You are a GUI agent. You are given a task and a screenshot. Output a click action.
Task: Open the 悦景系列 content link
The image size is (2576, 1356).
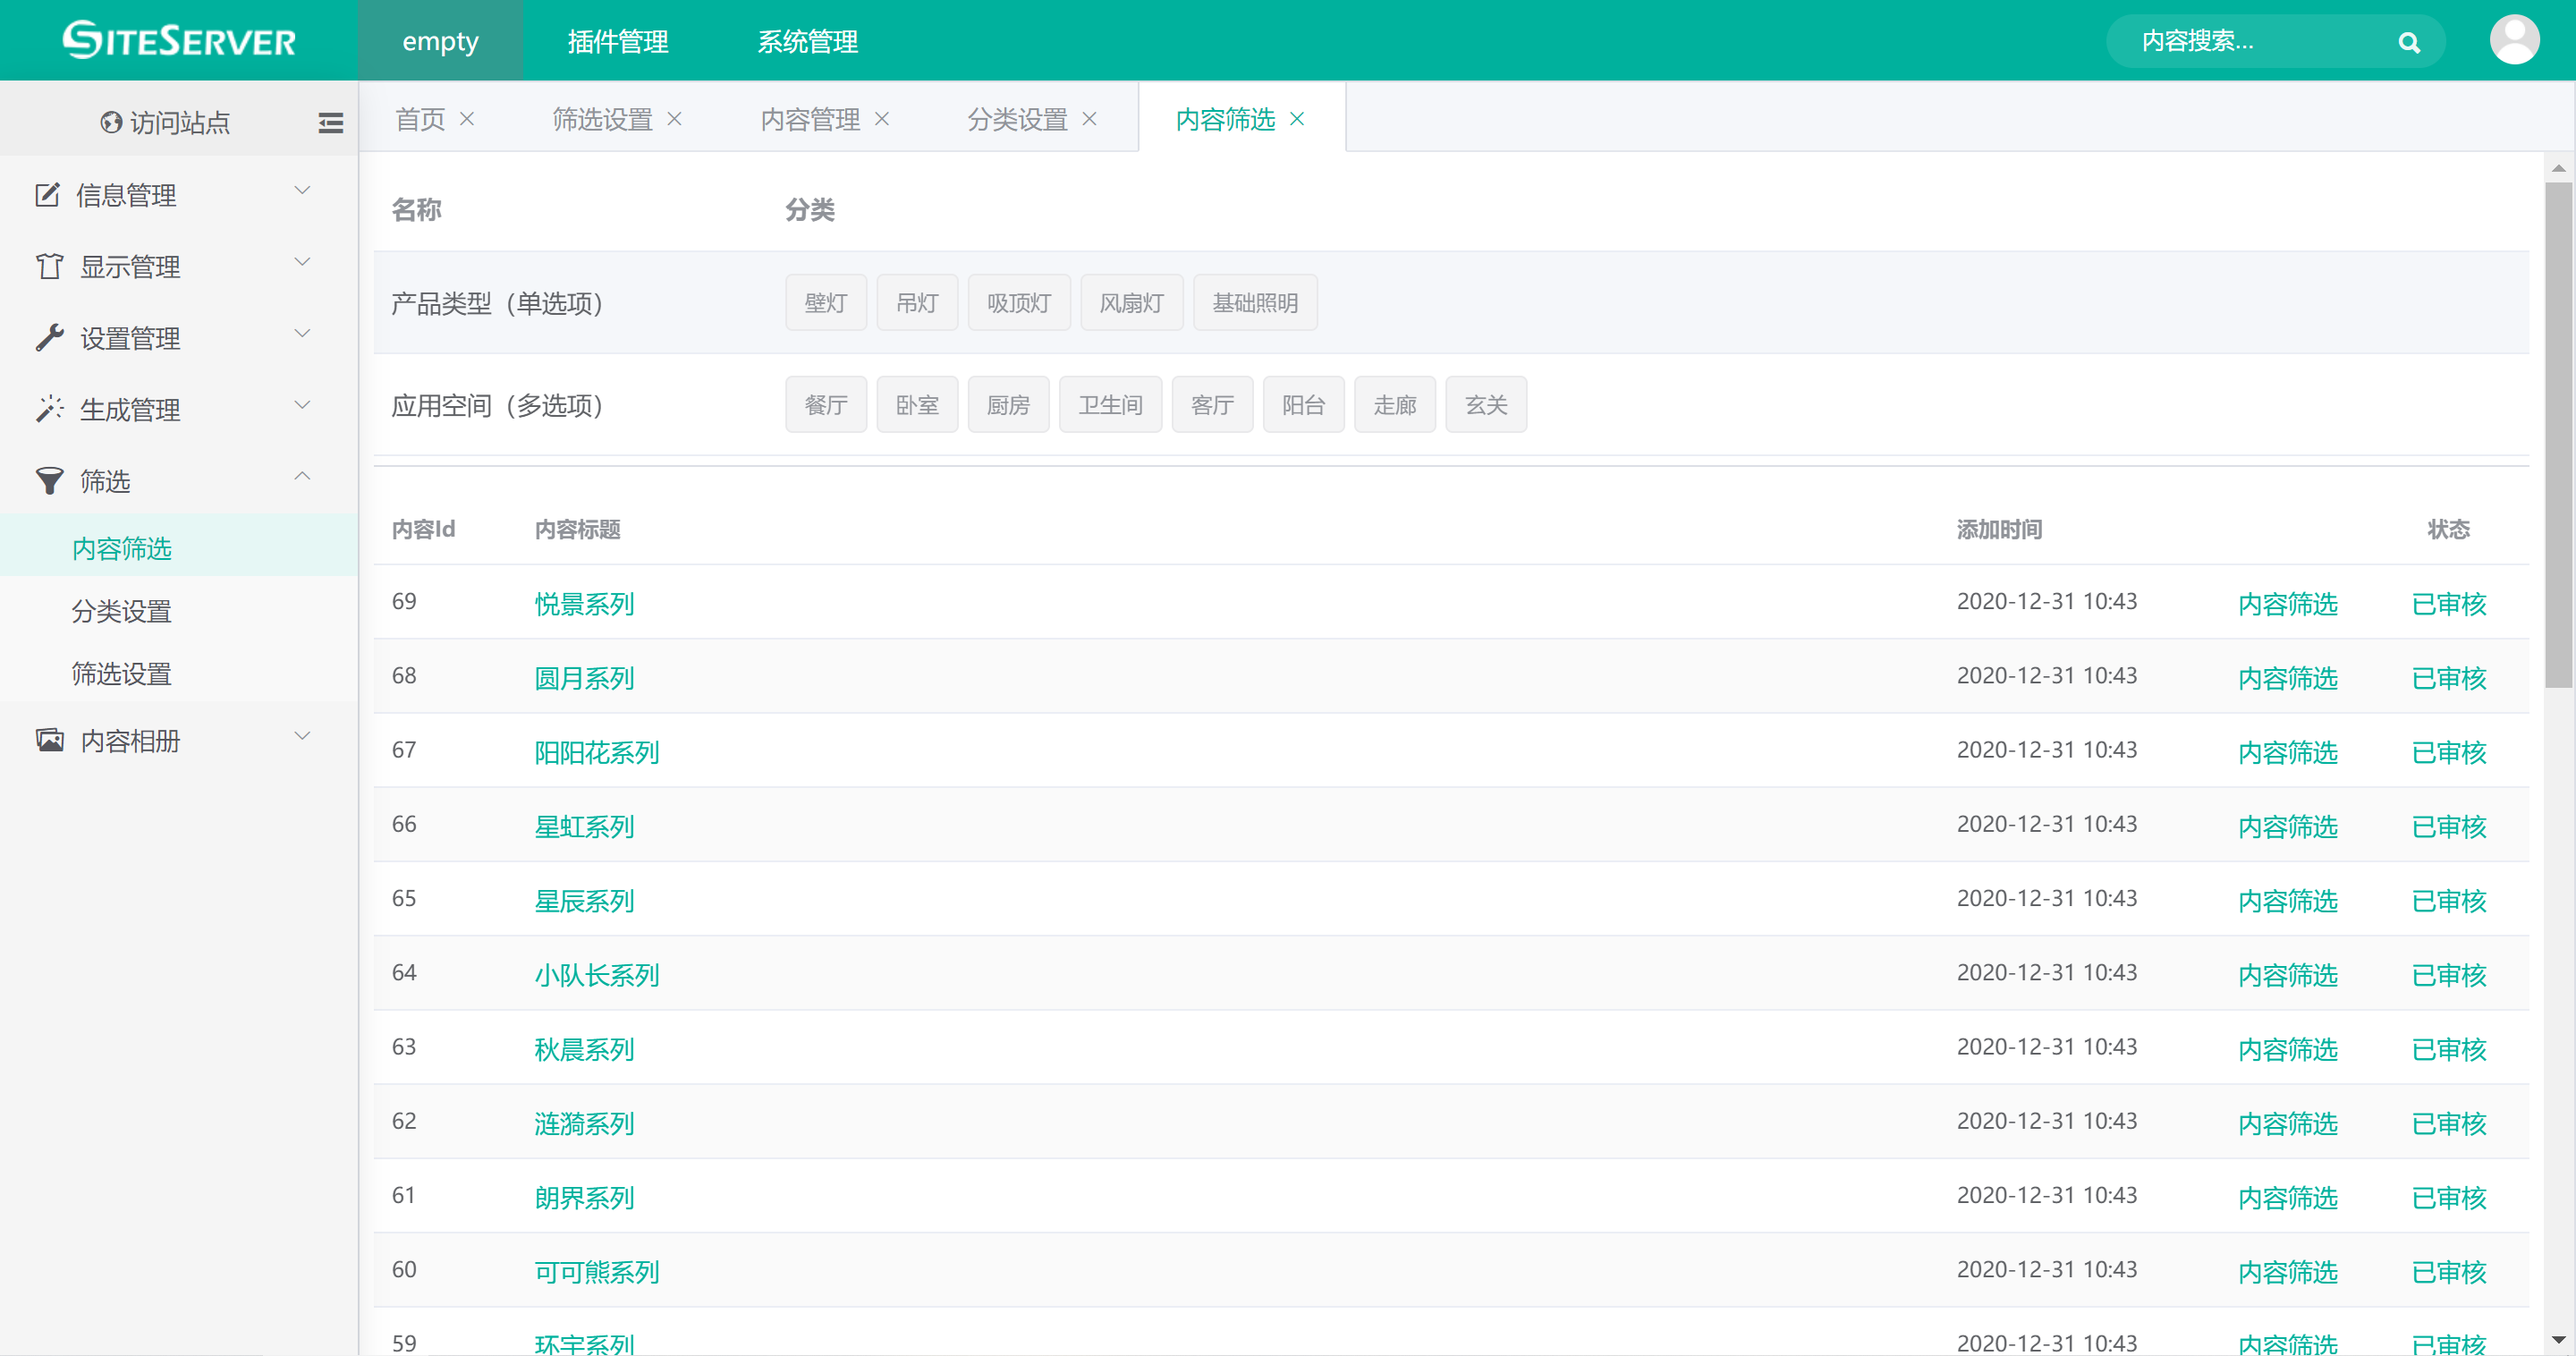tap(584, 604)
